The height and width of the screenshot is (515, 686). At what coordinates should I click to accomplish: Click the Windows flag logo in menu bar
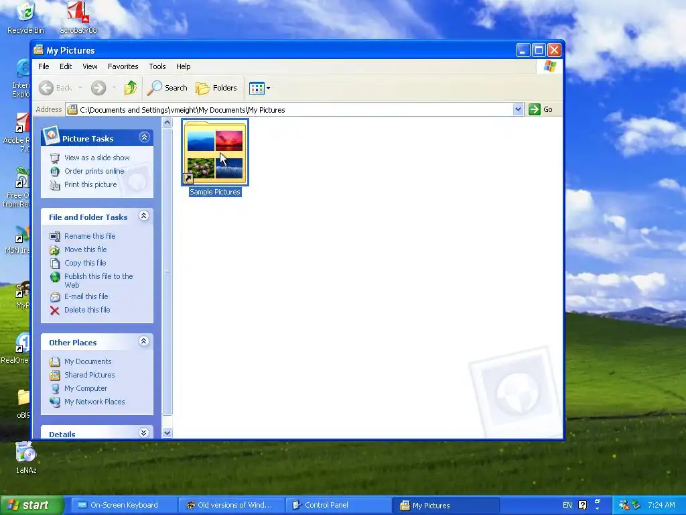549,66
